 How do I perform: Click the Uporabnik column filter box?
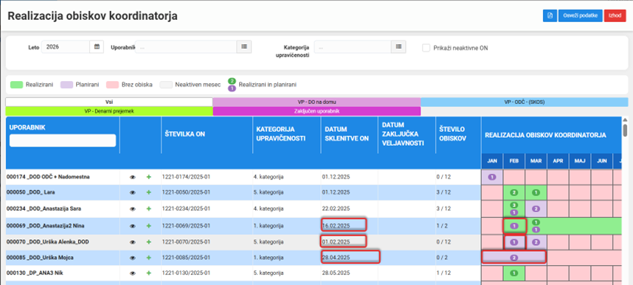pos(63,140)
